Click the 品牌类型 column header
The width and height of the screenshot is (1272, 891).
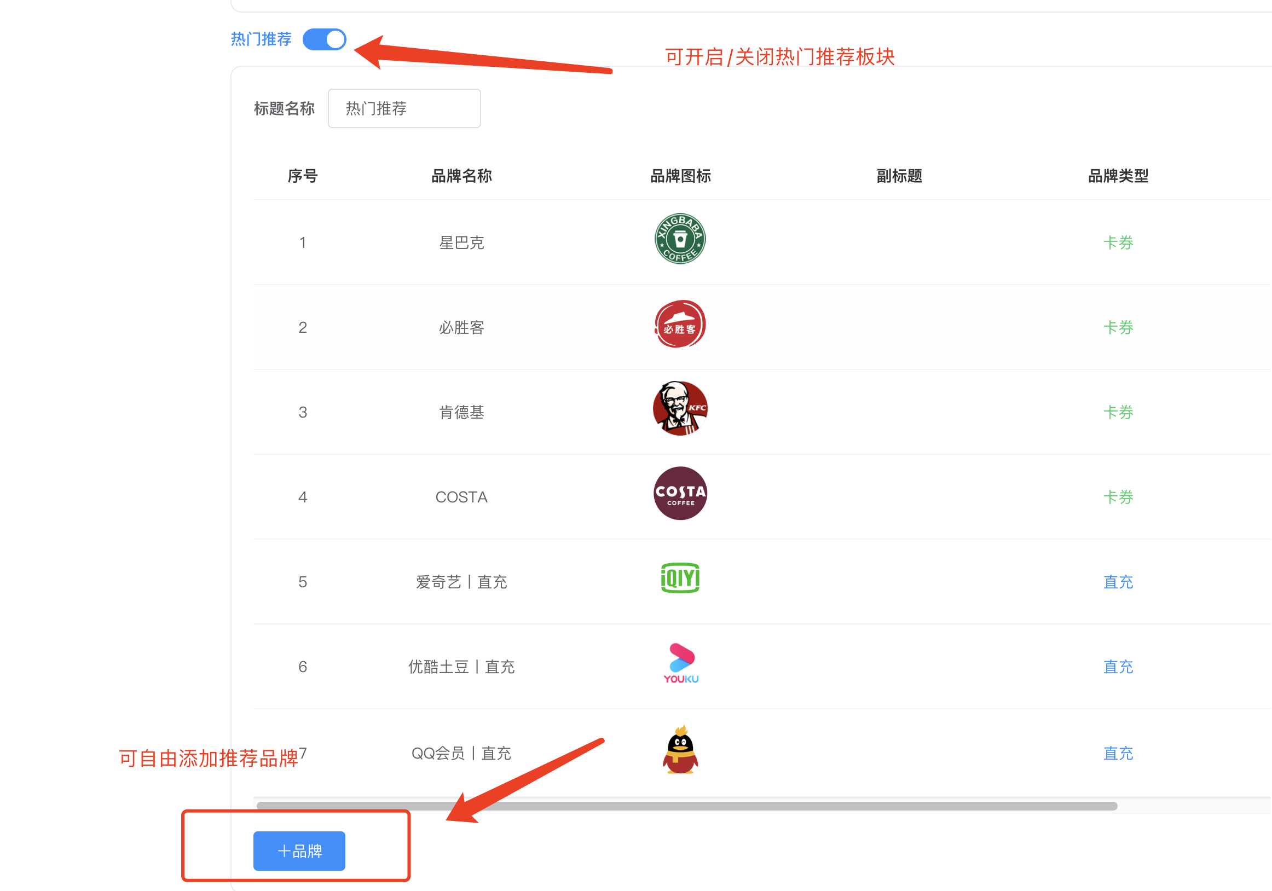pyautogui.click(x=1118, y=176)
